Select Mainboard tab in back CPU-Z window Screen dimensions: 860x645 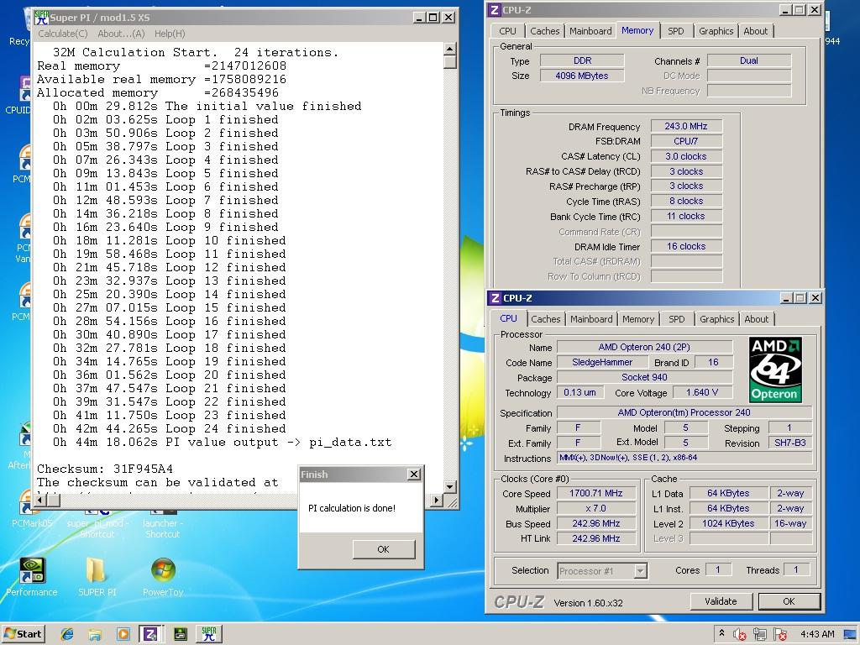click(590, 31)
